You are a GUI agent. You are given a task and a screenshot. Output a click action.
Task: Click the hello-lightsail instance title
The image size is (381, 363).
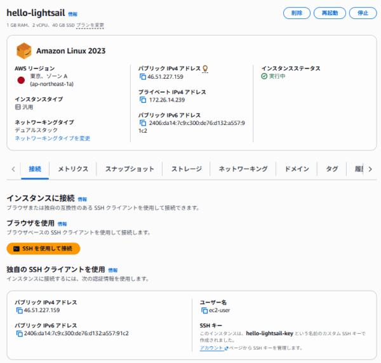click(36, 13)
